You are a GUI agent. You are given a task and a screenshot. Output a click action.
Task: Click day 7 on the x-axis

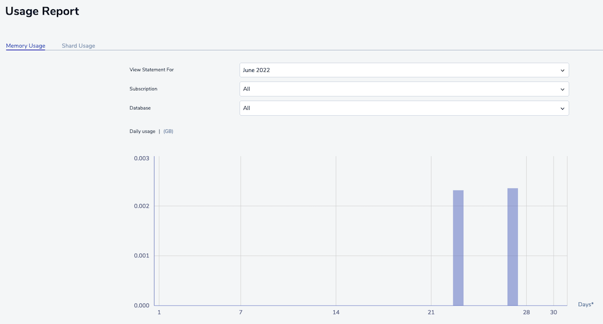241,313
